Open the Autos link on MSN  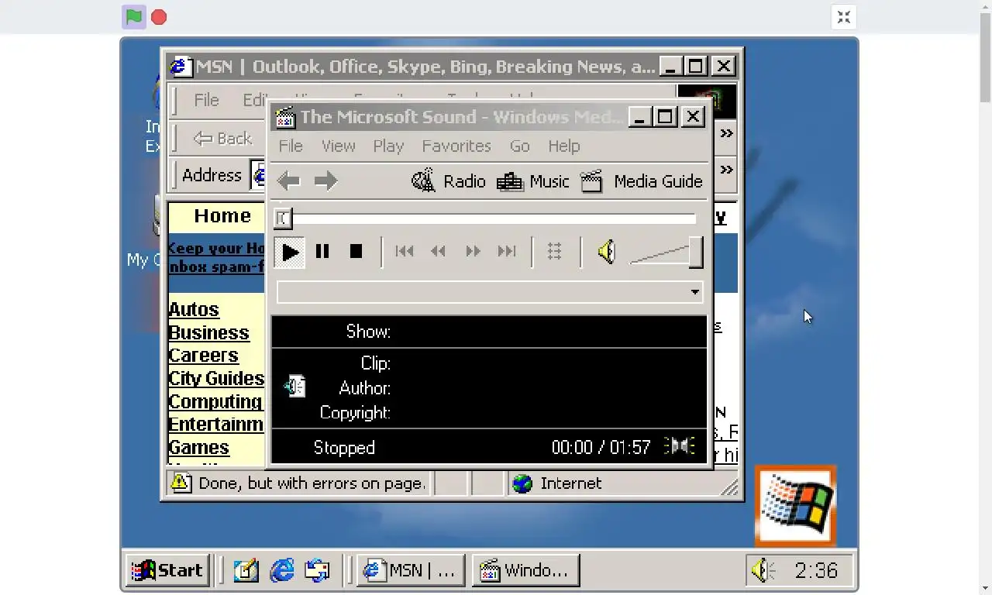194,310
